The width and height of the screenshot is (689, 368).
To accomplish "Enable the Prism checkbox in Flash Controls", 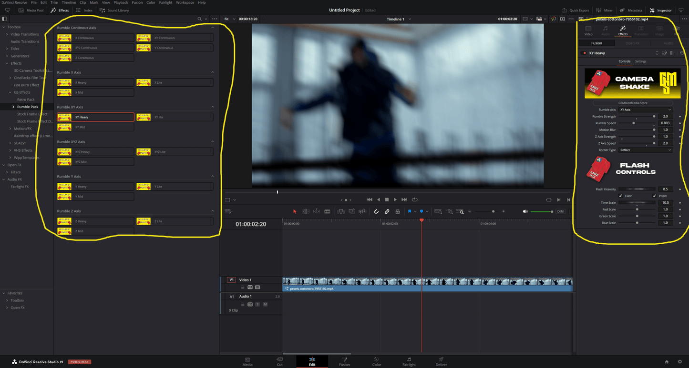I will coord(655,196).
